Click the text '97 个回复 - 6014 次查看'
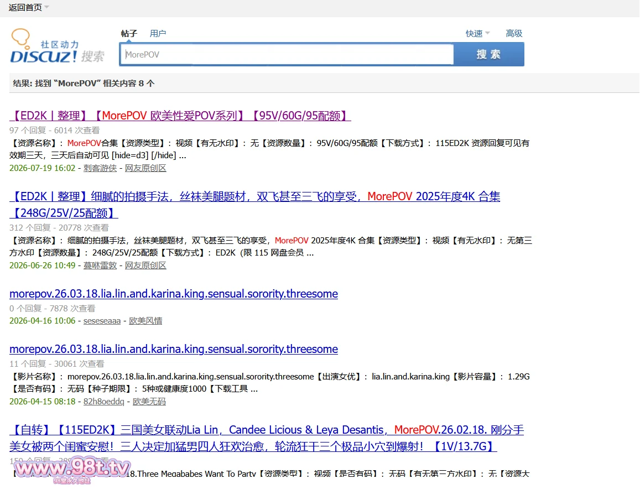Viewport: 640px width, 489px height. click(54, 130)
